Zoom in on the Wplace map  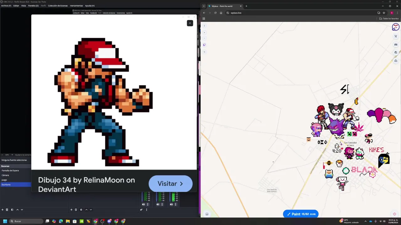point(204,32)
